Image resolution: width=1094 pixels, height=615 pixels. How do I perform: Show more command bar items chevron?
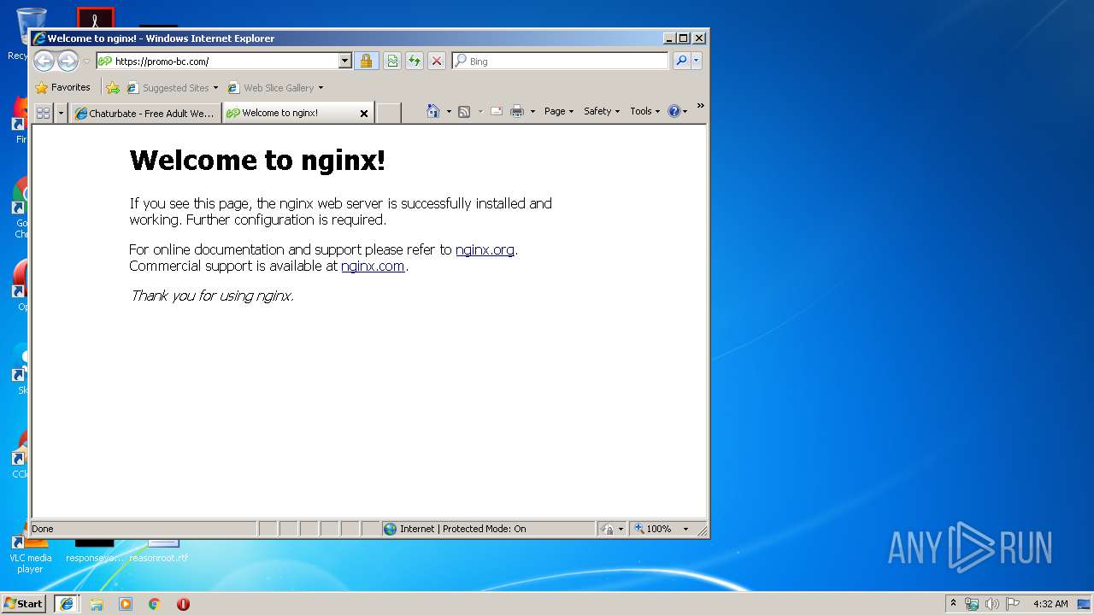(x=700, y=106)
